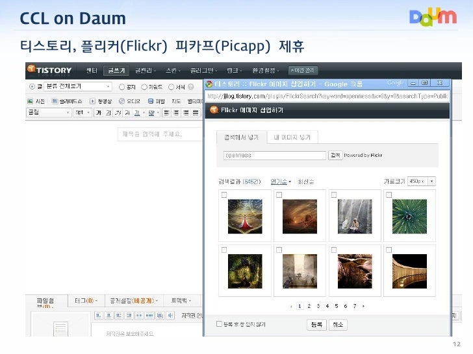Open the 스킨 menu in Tistory
The width and height of the screenshot is (473, 354).
(173, 71)
